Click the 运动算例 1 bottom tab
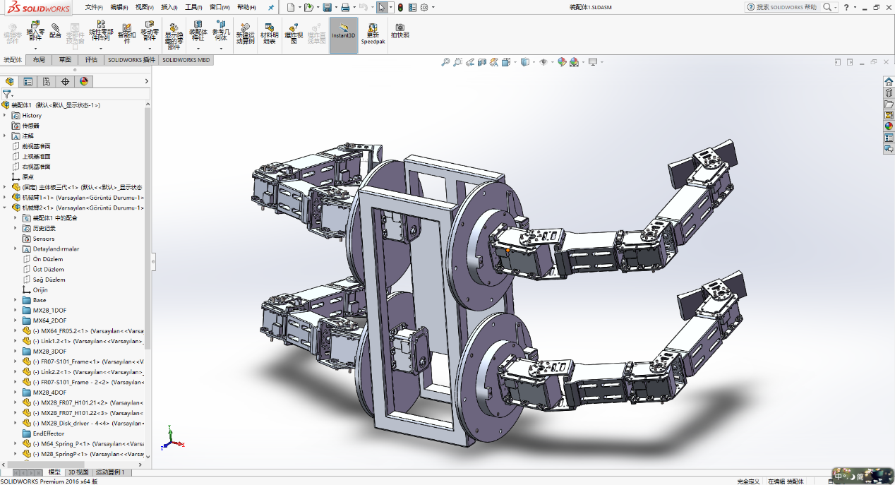Viewport: 895px width, 485px height. coord(111,472)
